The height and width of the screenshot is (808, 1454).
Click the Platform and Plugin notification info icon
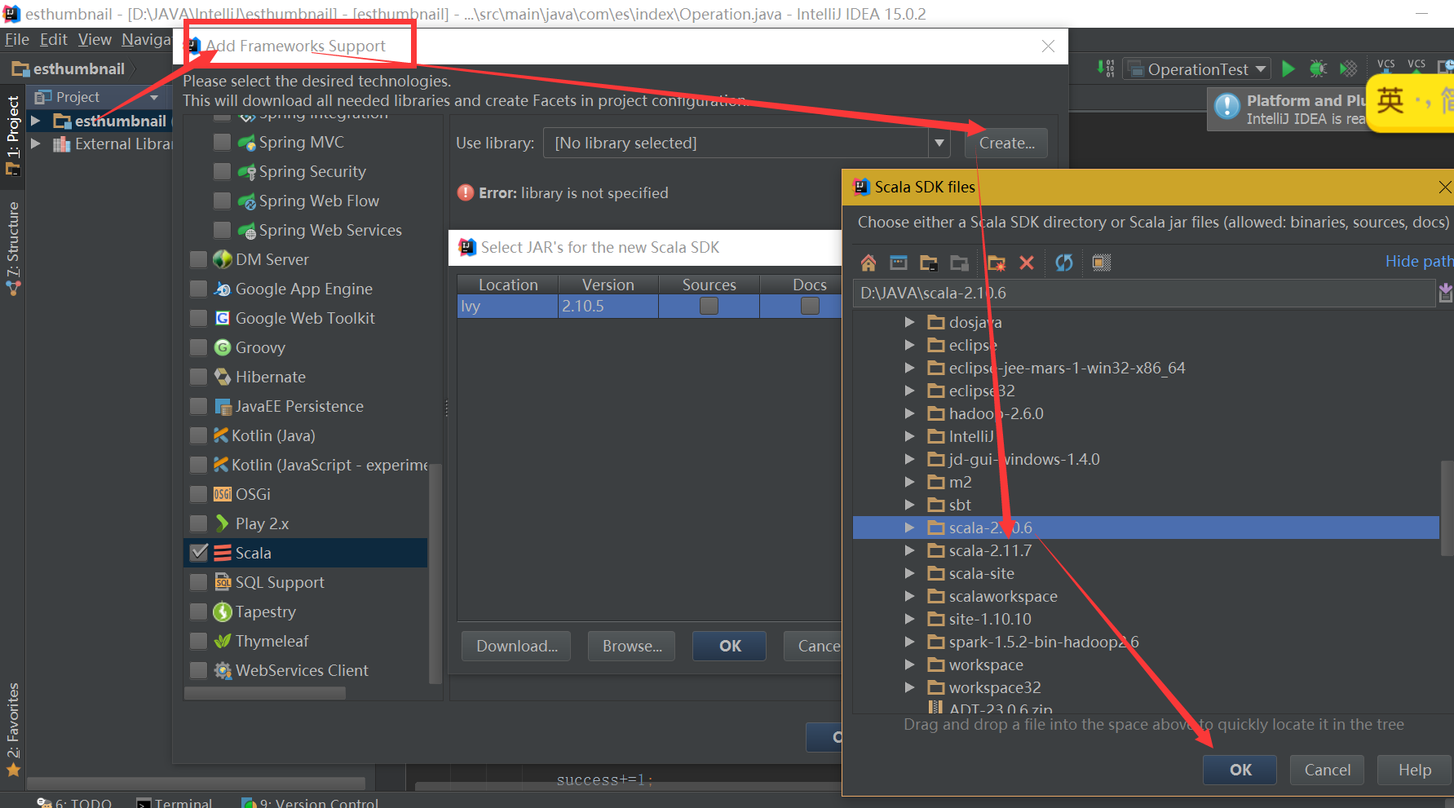click(x=1227, y=107)
